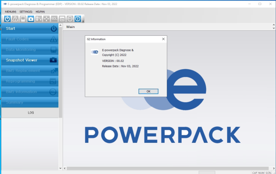Select BMS Replacement in the sidebar

(30, 71)
